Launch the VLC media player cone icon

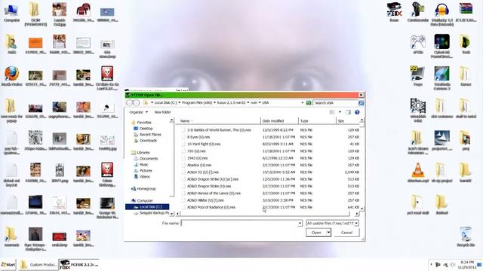pyautogui.click(x=418, y=172)
